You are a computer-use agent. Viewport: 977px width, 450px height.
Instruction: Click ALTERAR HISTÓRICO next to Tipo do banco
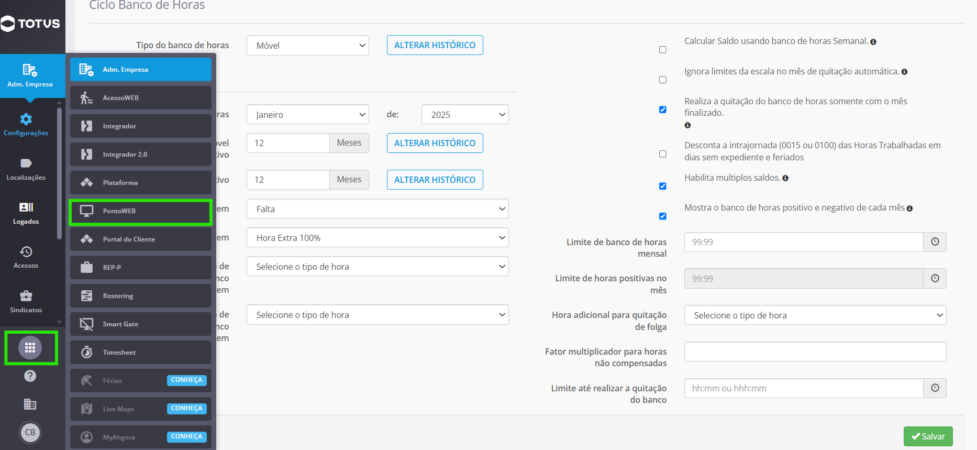pos(435,45)
